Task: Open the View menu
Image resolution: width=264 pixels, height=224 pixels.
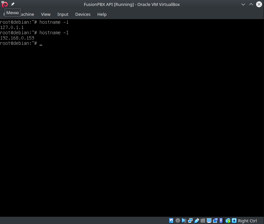Action: (46, 14)
